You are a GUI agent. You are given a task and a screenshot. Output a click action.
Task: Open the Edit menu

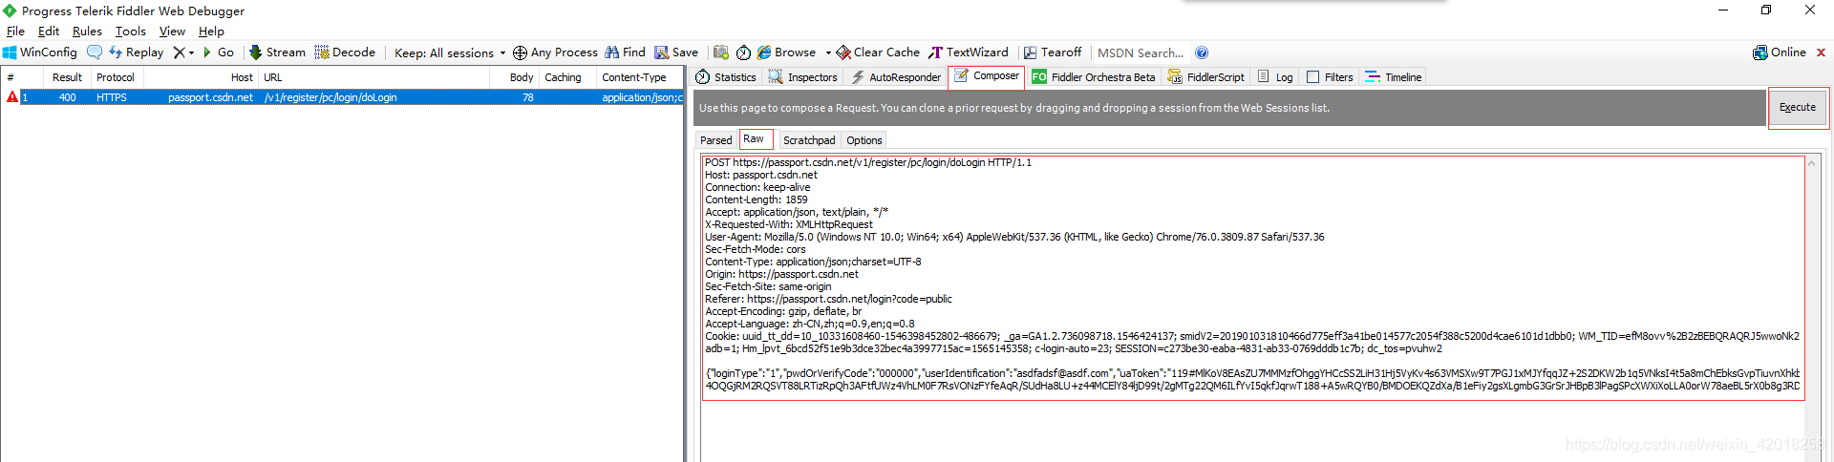tap(49, 31)
